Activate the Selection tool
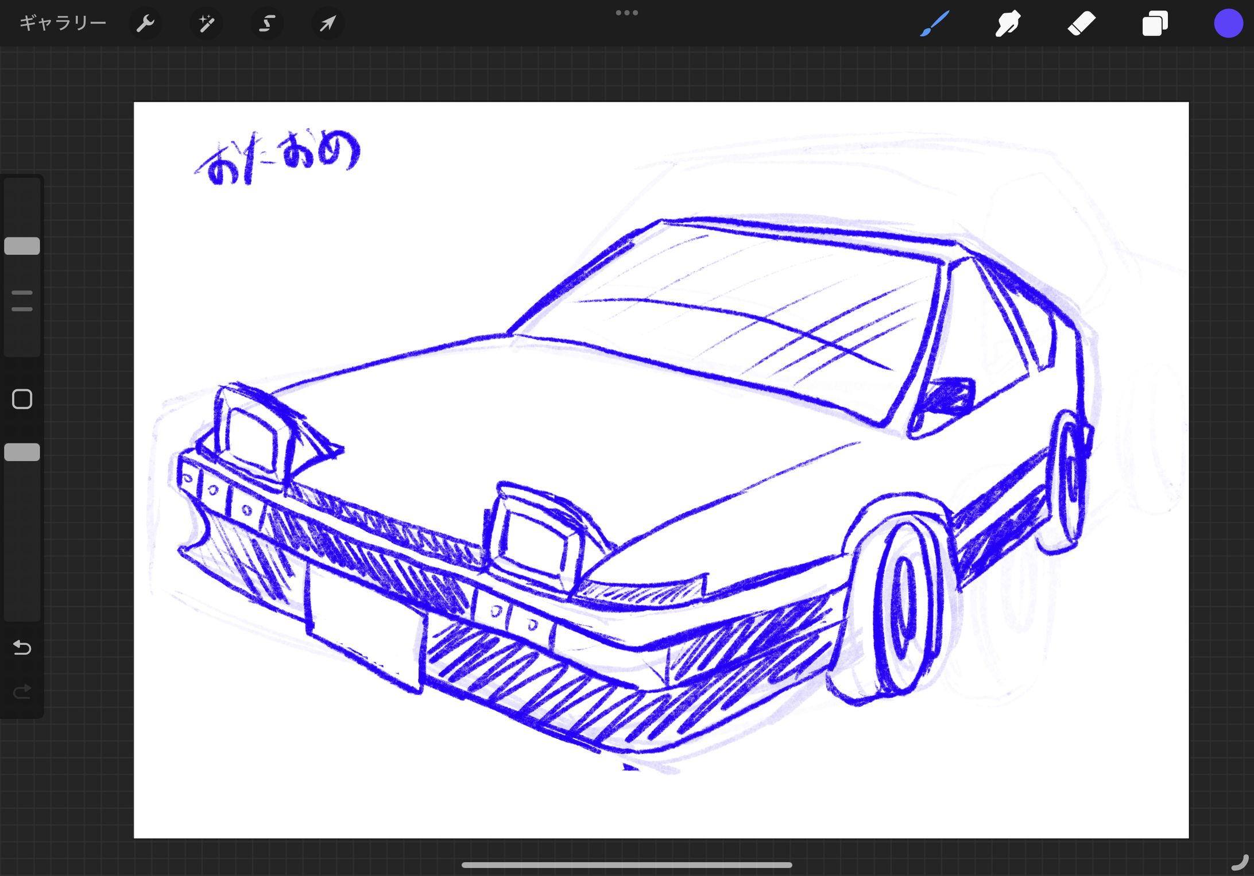This screenshot has height=876, width=1254. [x=267, y=23]
